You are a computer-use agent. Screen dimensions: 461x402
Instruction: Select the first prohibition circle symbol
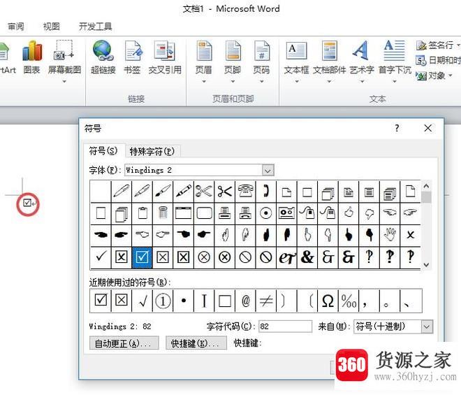pos(245,257)
